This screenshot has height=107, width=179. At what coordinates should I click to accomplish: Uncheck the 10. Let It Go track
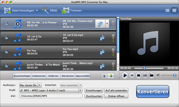click(x=6, y=38)
